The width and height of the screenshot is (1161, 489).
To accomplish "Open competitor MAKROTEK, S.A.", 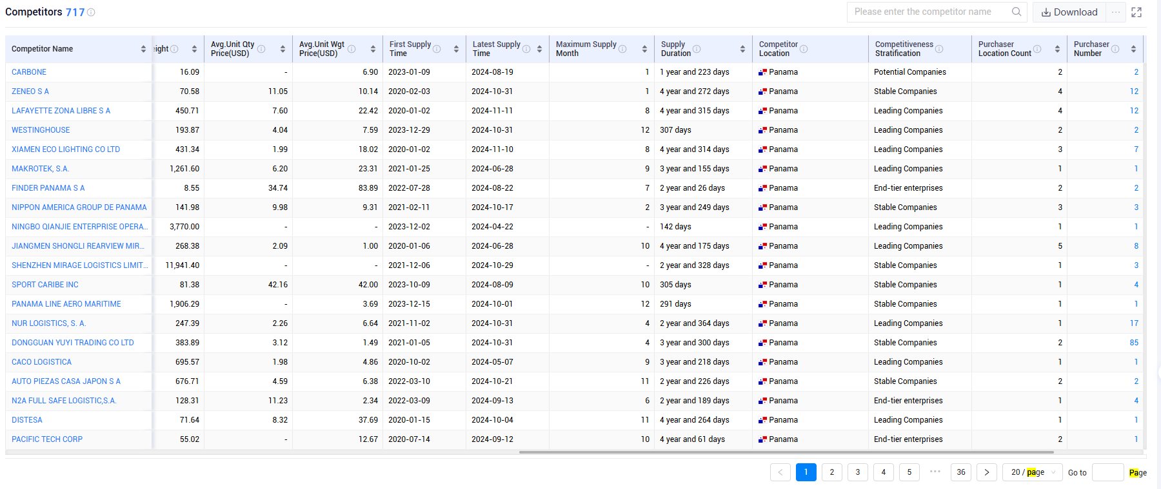I will click(40, 169).
